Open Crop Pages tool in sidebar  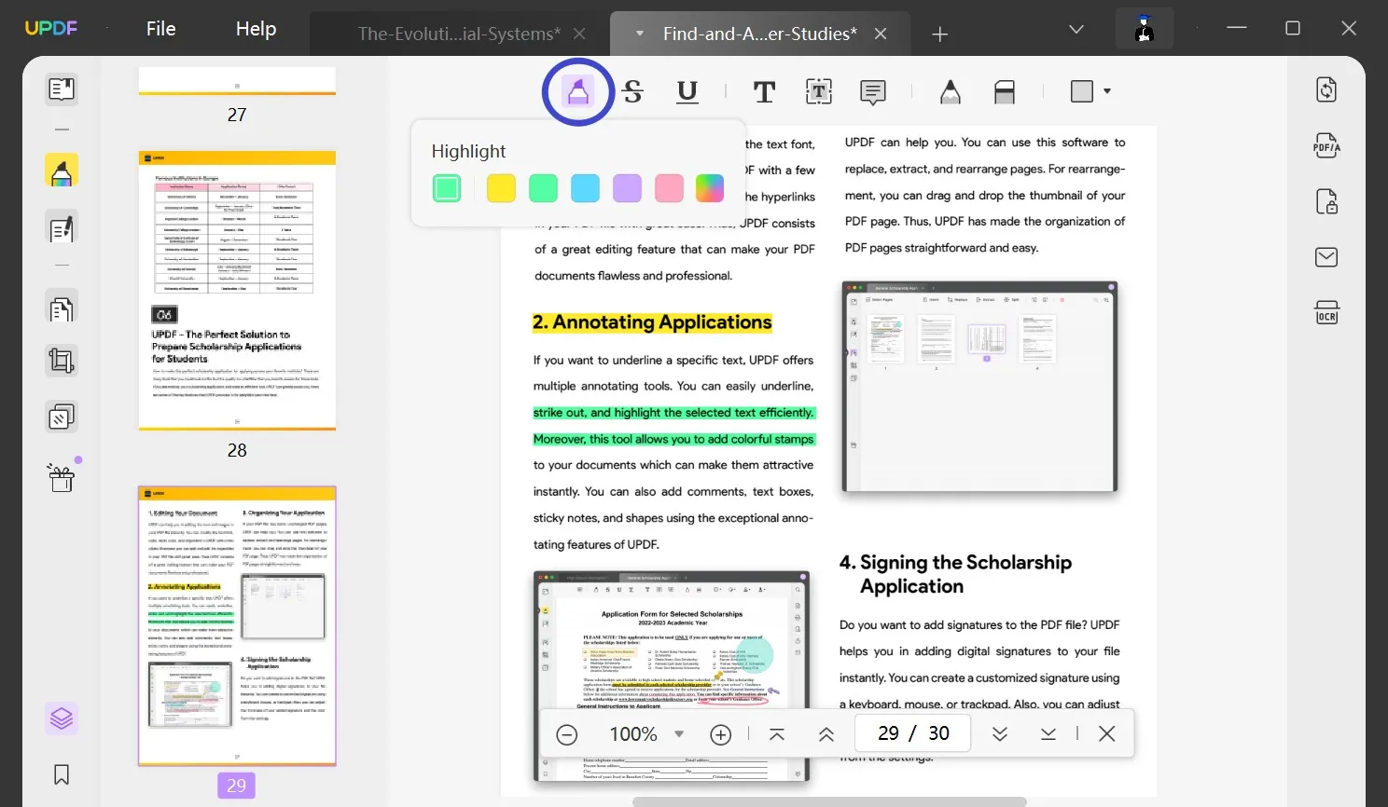point(62,361)
